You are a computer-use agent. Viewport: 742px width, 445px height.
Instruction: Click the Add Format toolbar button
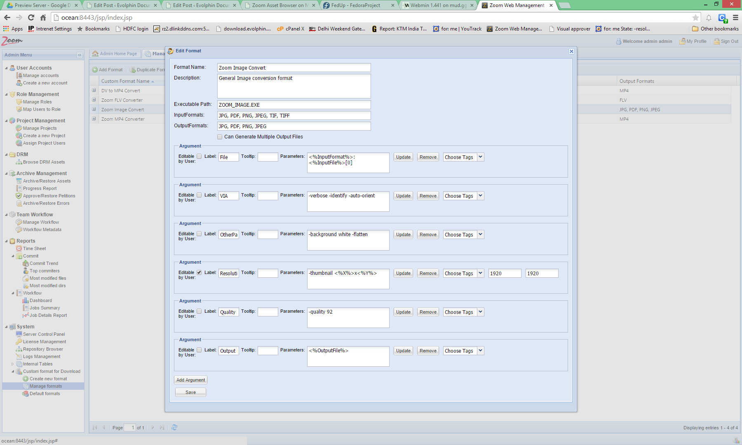[108, 70]
